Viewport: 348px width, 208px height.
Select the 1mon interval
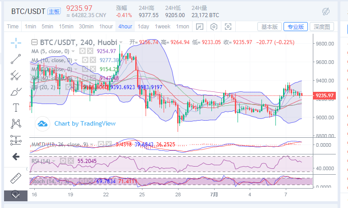183,27
